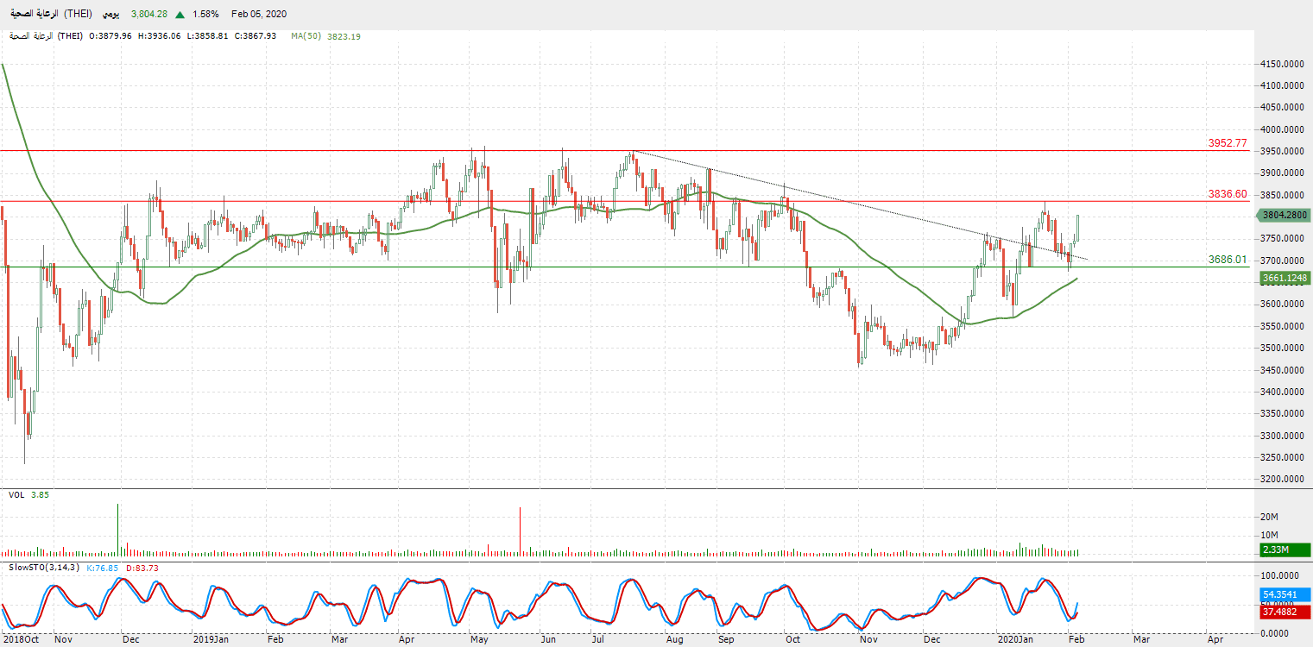Click the MA(50) value 3823.19

[x=344, y=36]
